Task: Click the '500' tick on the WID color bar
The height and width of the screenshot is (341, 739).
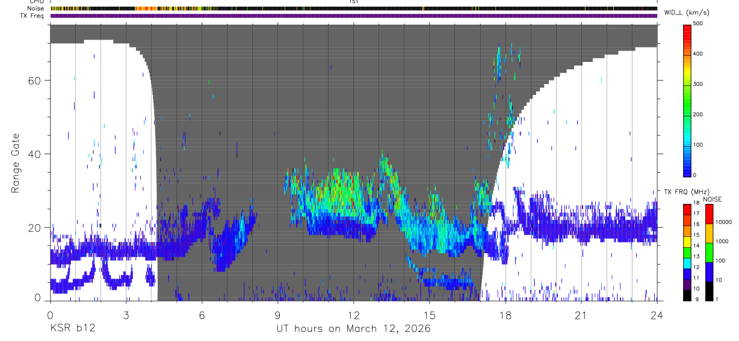Action: pos(698,24)
